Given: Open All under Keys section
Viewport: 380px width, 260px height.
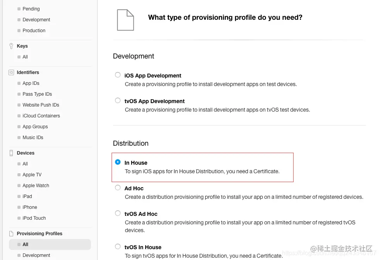Looking at the screenshot, I should (x=25, y=57).
